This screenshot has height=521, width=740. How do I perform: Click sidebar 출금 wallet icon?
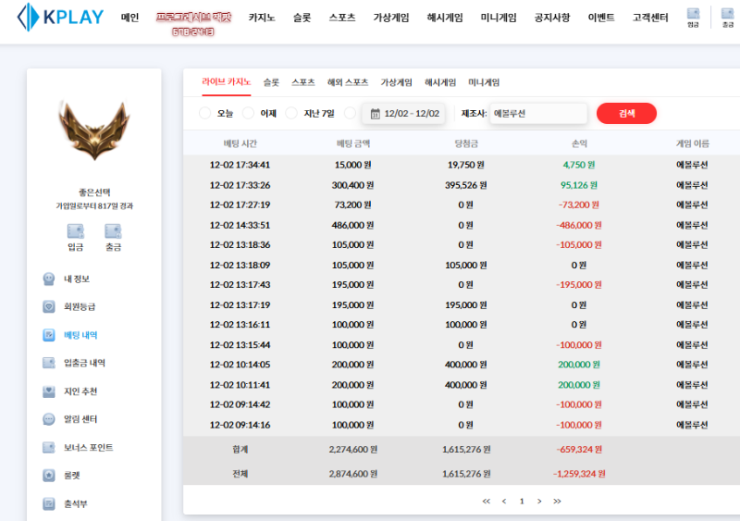pyautogui.click(x=113, y=231)
